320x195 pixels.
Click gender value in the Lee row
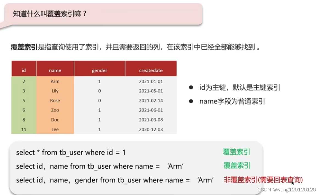(99, 129)
